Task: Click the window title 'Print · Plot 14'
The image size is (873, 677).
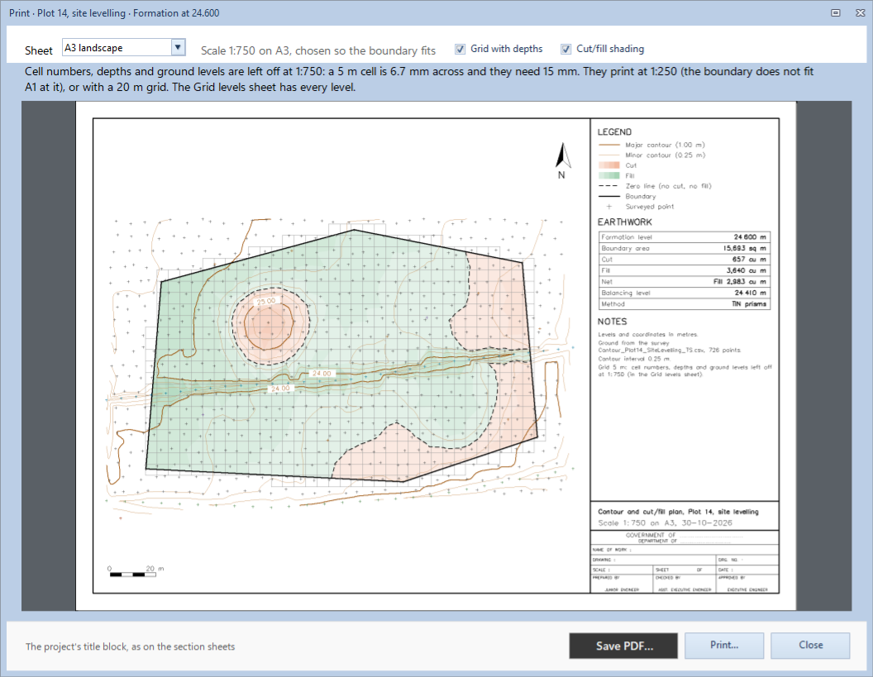Action: pos(114,12)
